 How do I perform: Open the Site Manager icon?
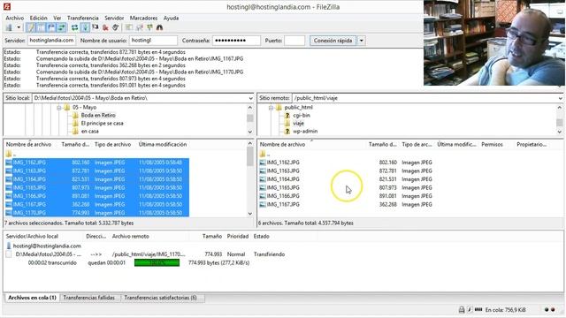point(9,27)
